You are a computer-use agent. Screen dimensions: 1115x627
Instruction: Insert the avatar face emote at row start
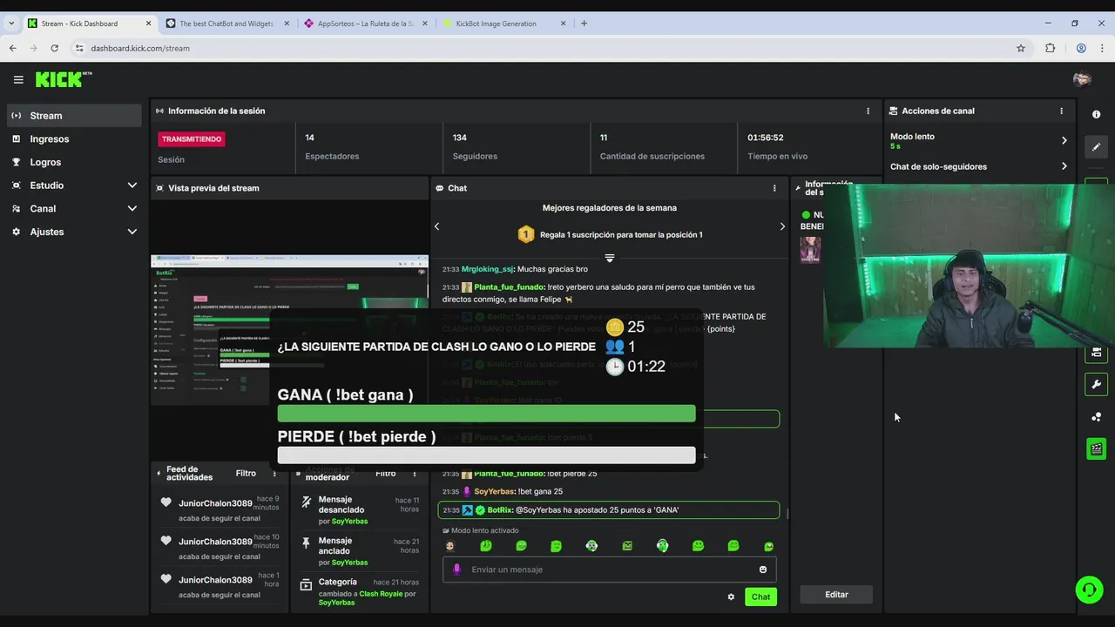tap(450, 546)
